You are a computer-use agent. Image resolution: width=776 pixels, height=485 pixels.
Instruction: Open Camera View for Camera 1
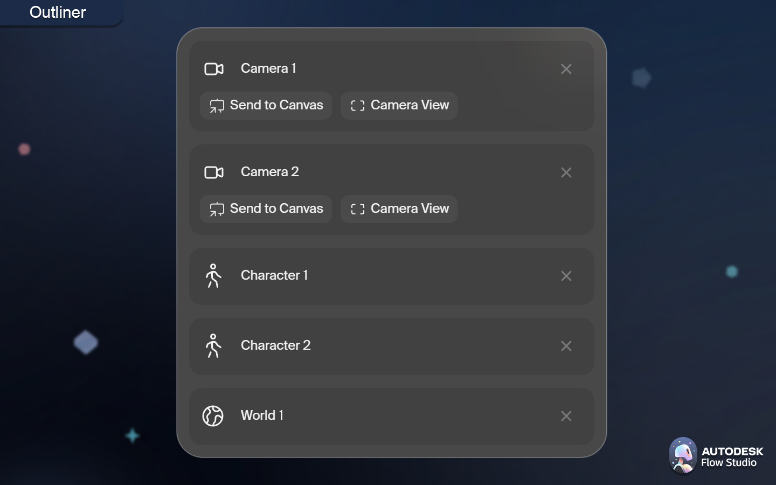tap(399, 106)
